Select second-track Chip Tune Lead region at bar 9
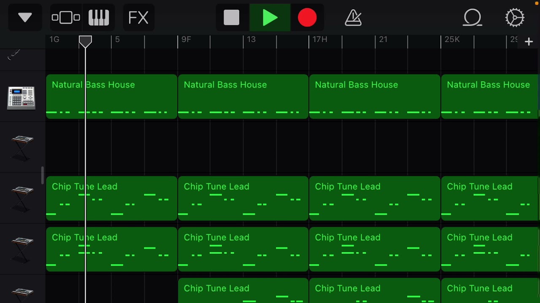This screenshot has height=303, width=540. click(x=243, y=249)
